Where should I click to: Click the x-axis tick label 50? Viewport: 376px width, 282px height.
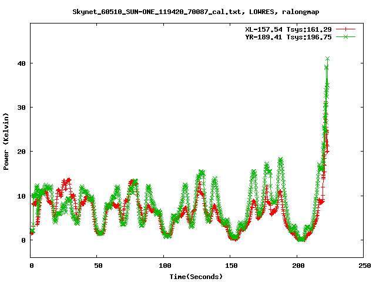[98, 266]
